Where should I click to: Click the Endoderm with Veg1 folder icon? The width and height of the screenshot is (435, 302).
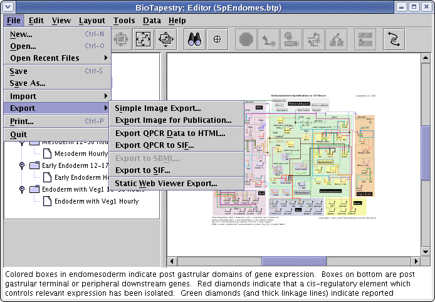34,189
